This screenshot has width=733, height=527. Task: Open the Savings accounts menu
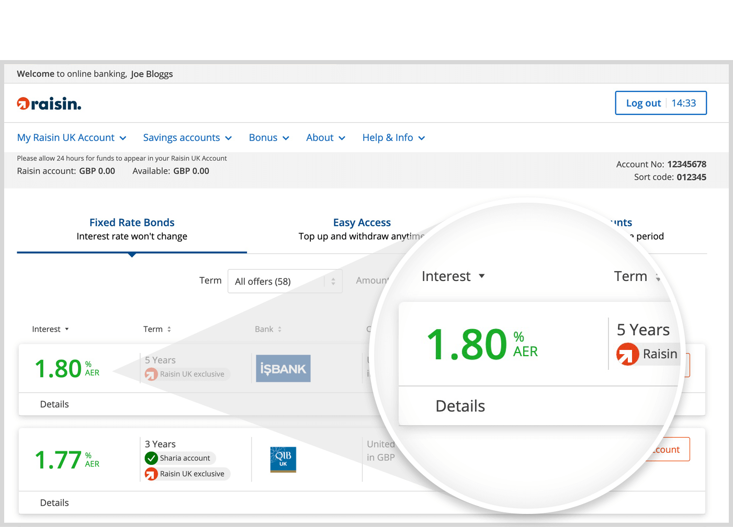(x=187, y=137)
